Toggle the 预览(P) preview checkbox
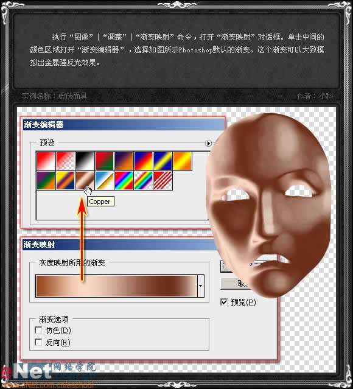Viewport: 353px width, 389px height. 224,302
